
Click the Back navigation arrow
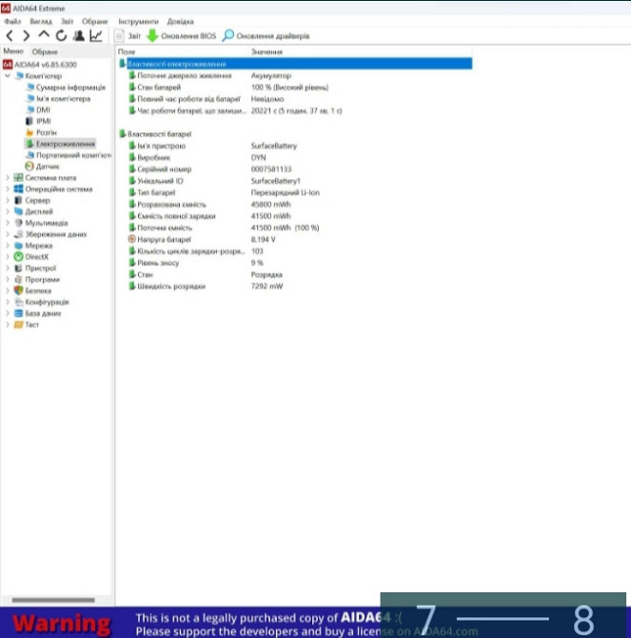tap(10, 35)
